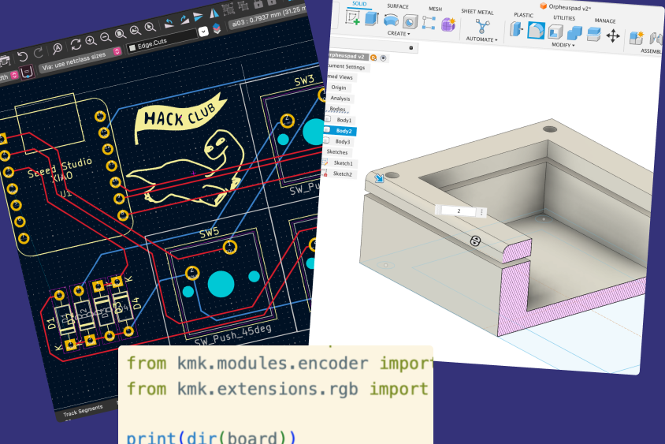Select Sketch1 in the browser tree

tap(344, 163)
